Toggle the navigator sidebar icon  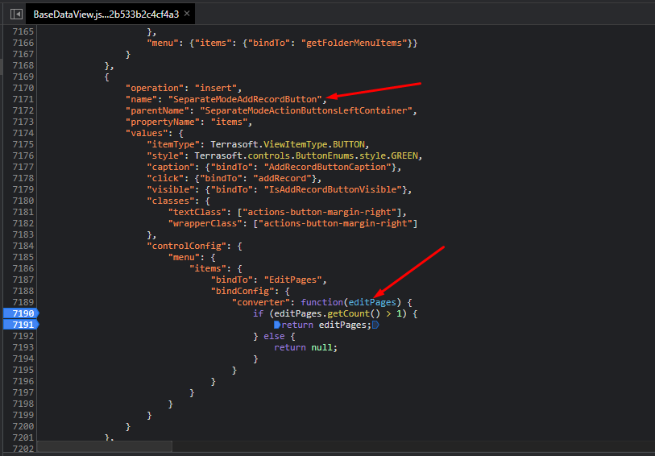16,15
